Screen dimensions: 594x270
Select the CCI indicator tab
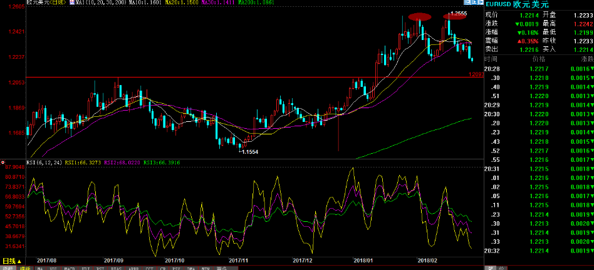click(x=149, y=267)
